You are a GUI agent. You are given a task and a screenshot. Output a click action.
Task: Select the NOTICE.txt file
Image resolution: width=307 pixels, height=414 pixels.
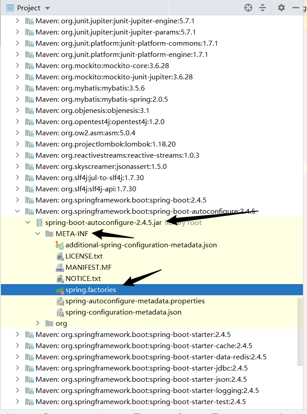[83, 279]
